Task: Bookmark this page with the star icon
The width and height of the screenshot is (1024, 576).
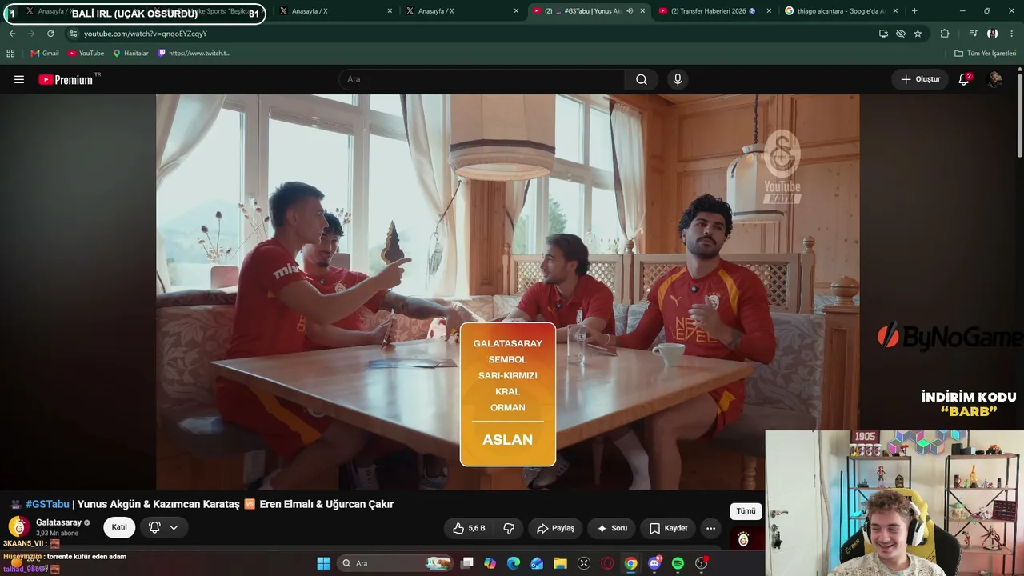Action: 918,34
